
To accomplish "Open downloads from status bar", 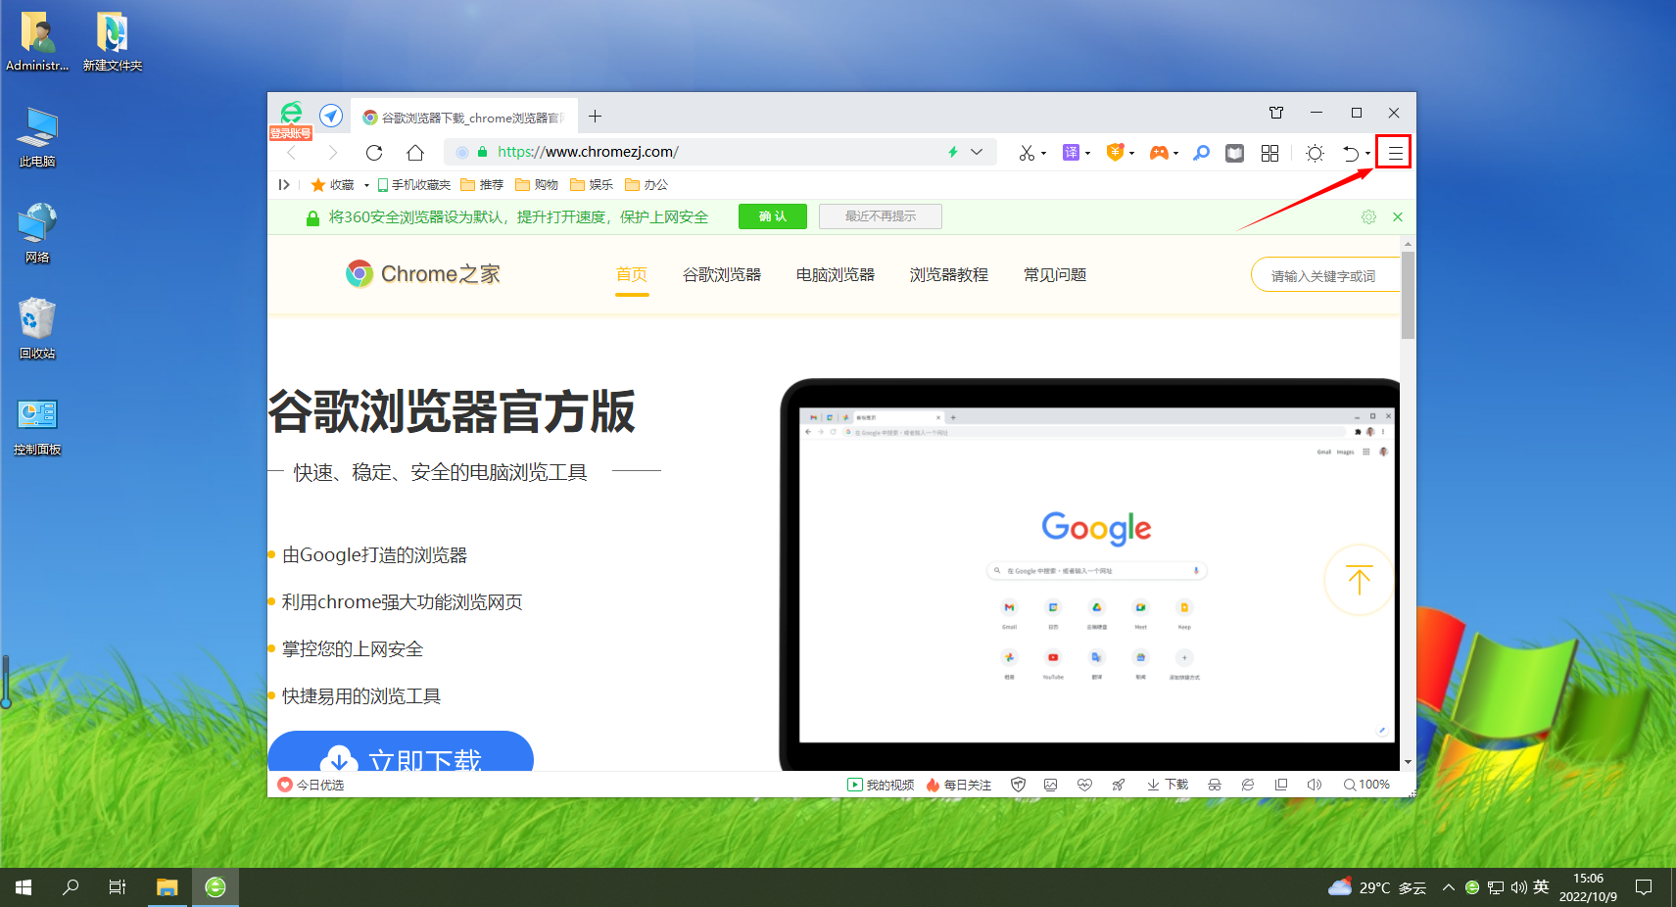I will [x=1168, y=785].
